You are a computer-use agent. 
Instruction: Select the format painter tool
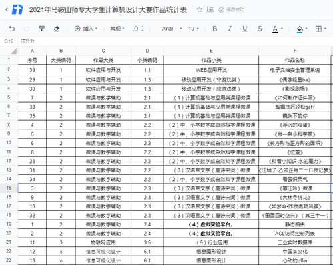click(41, 29)
